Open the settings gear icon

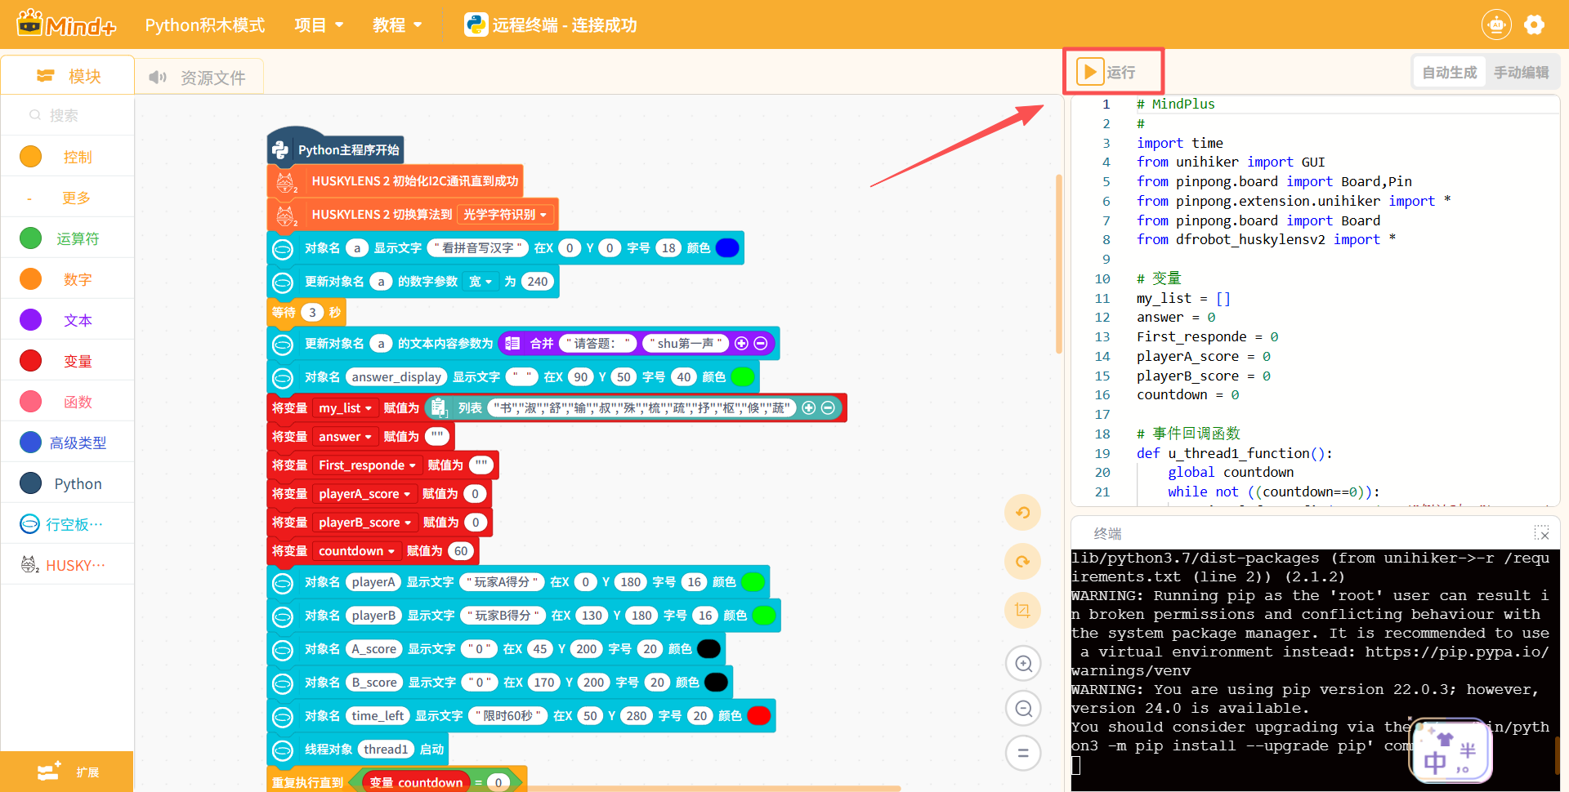(1534, 25)
